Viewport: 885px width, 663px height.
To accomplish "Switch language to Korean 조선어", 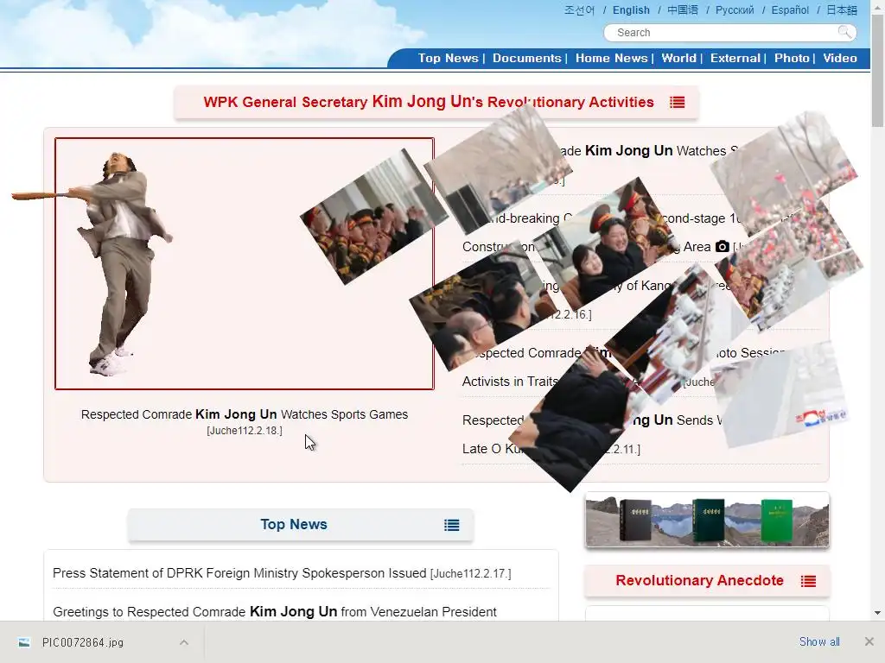I will coord(579,10).
